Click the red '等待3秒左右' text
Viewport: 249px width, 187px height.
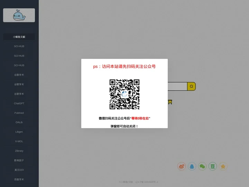[140, 118]
